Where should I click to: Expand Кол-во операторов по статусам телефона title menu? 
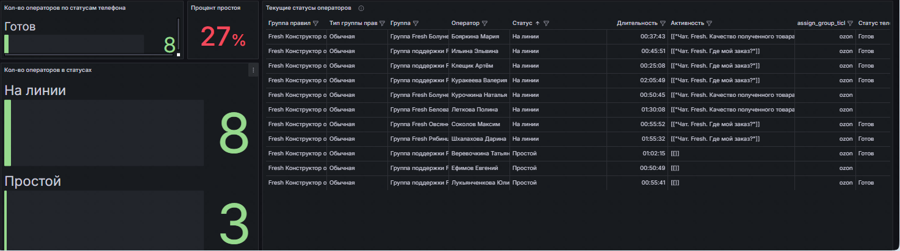pos(65,8)
